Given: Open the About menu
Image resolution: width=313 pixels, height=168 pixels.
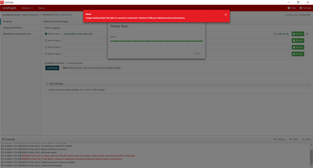Looking at the screenshot, I should 41,8.
